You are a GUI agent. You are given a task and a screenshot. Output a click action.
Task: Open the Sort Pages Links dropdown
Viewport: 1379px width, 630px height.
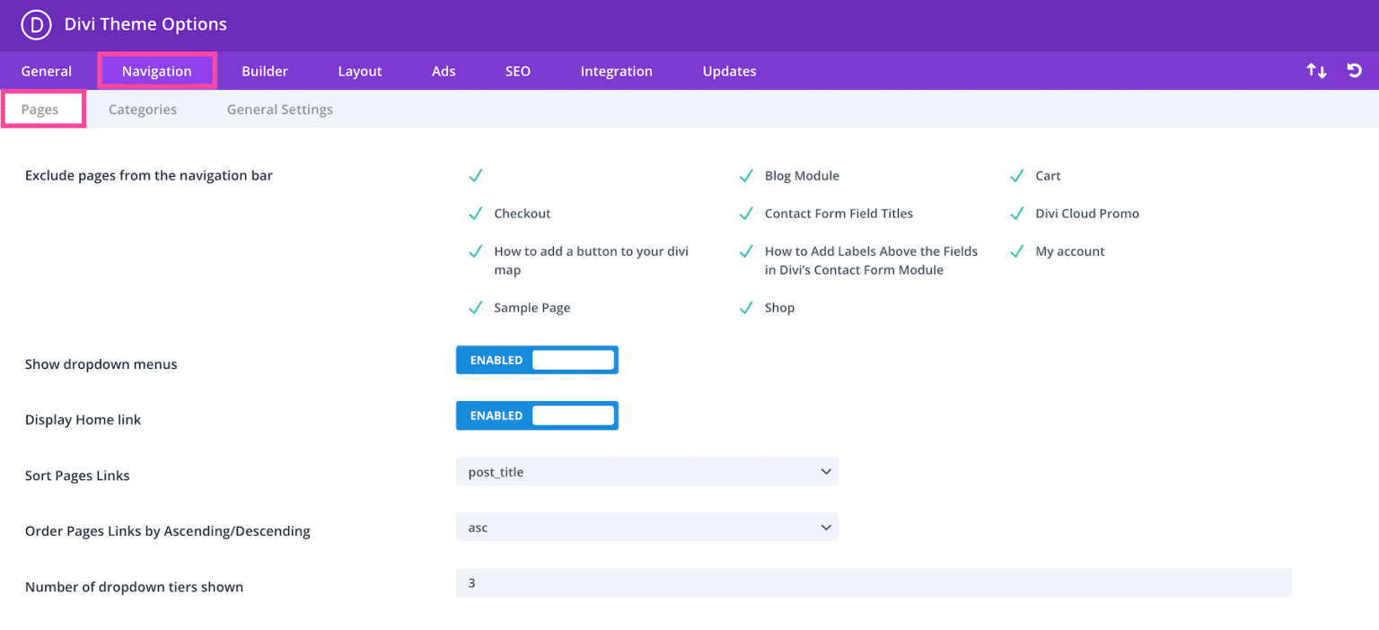tap(646, 470)
